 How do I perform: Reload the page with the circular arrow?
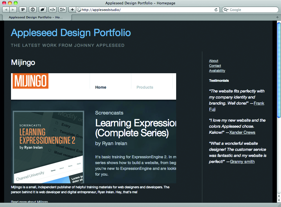(x=216, y=10)
